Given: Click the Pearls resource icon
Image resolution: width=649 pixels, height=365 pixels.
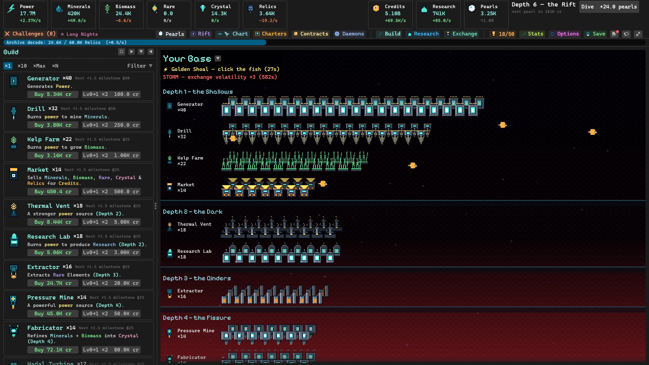Looking at the screenshot, I should pyautogui.click(x=472, y=8).
